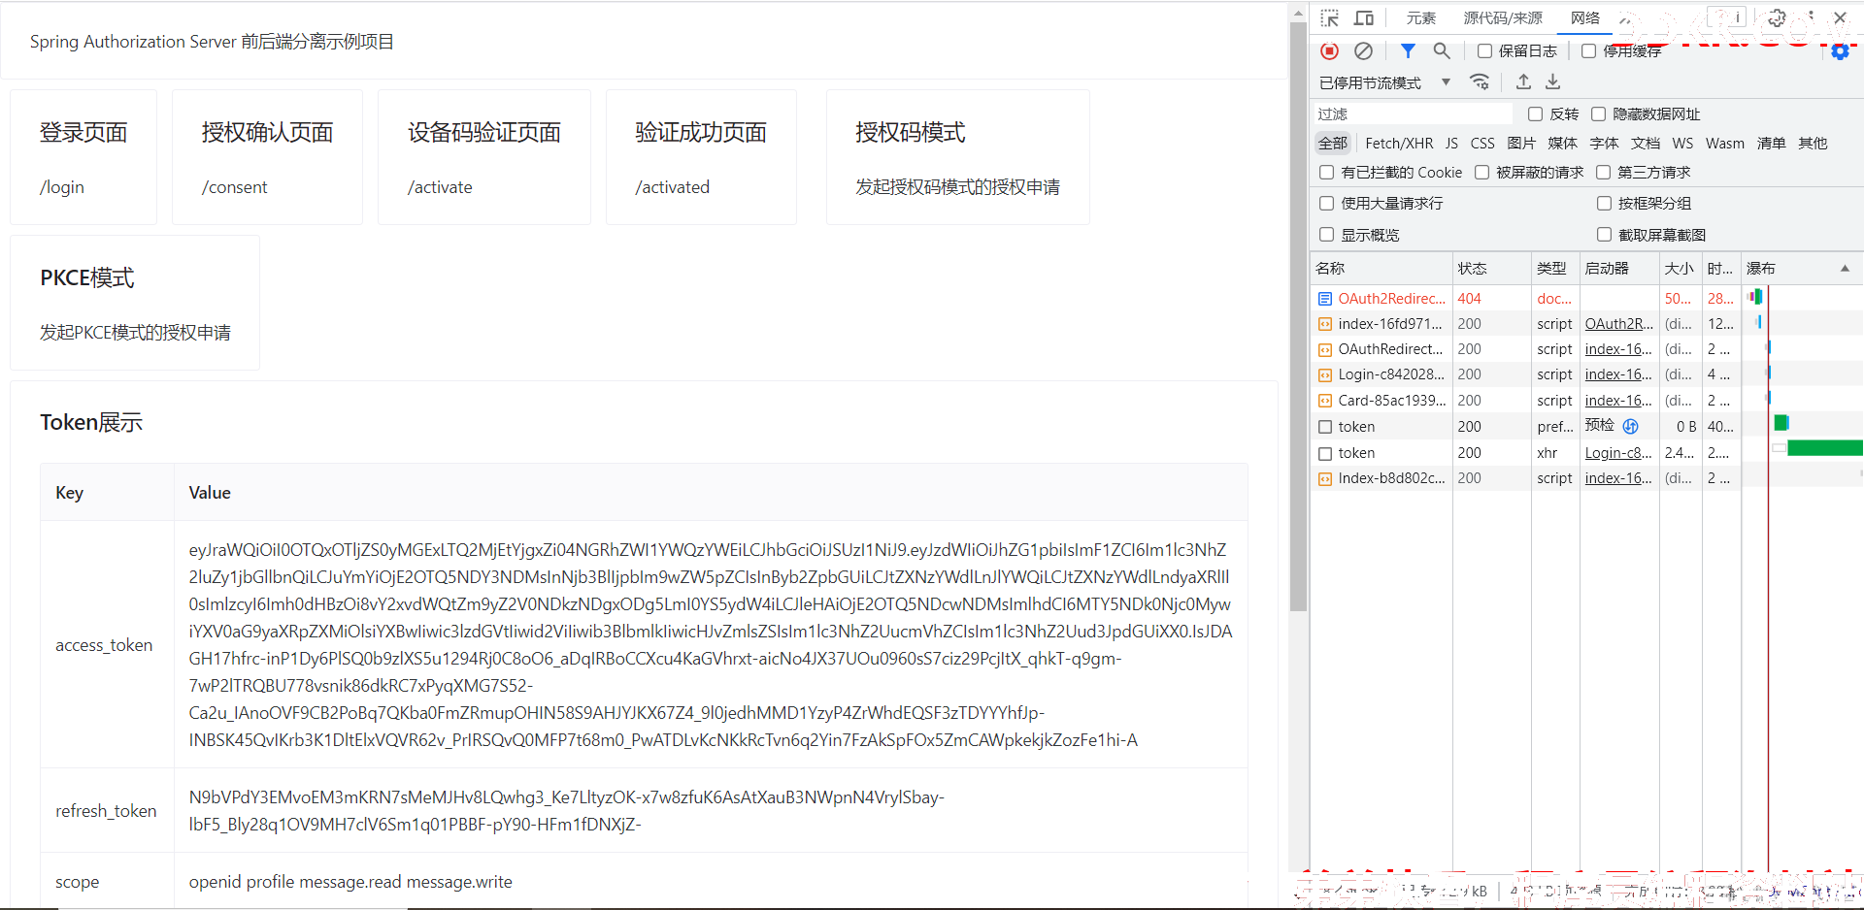
Task: Click the script icon beside Login-c842028...
Action: tap(1325, 374)
